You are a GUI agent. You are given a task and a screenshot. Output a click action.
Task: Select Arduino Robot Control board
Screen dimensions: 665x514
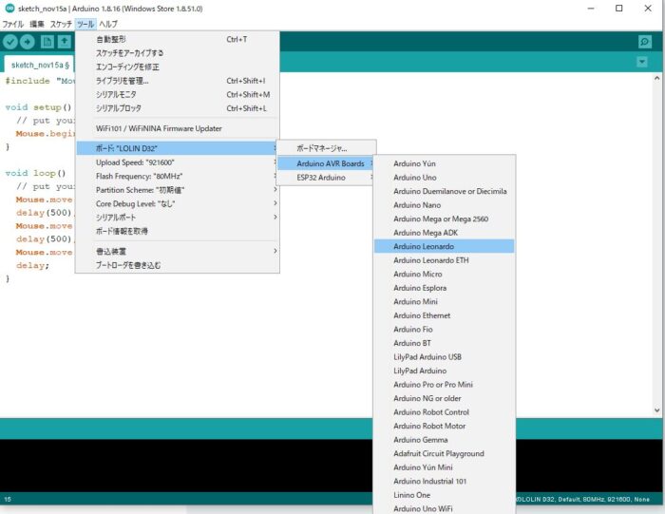(444, 412)
